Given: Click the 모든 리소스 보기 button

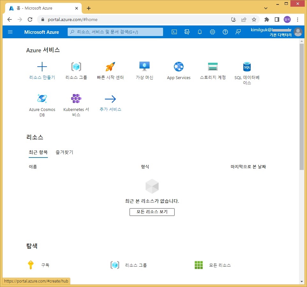Looking at the screenshot, I should coord(152,212).
